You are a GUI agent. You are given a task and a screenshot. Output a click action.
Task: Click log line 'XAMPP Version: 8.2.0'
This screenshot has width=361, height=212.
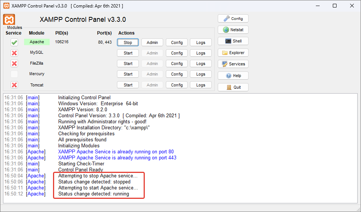[x=83, y=109]
